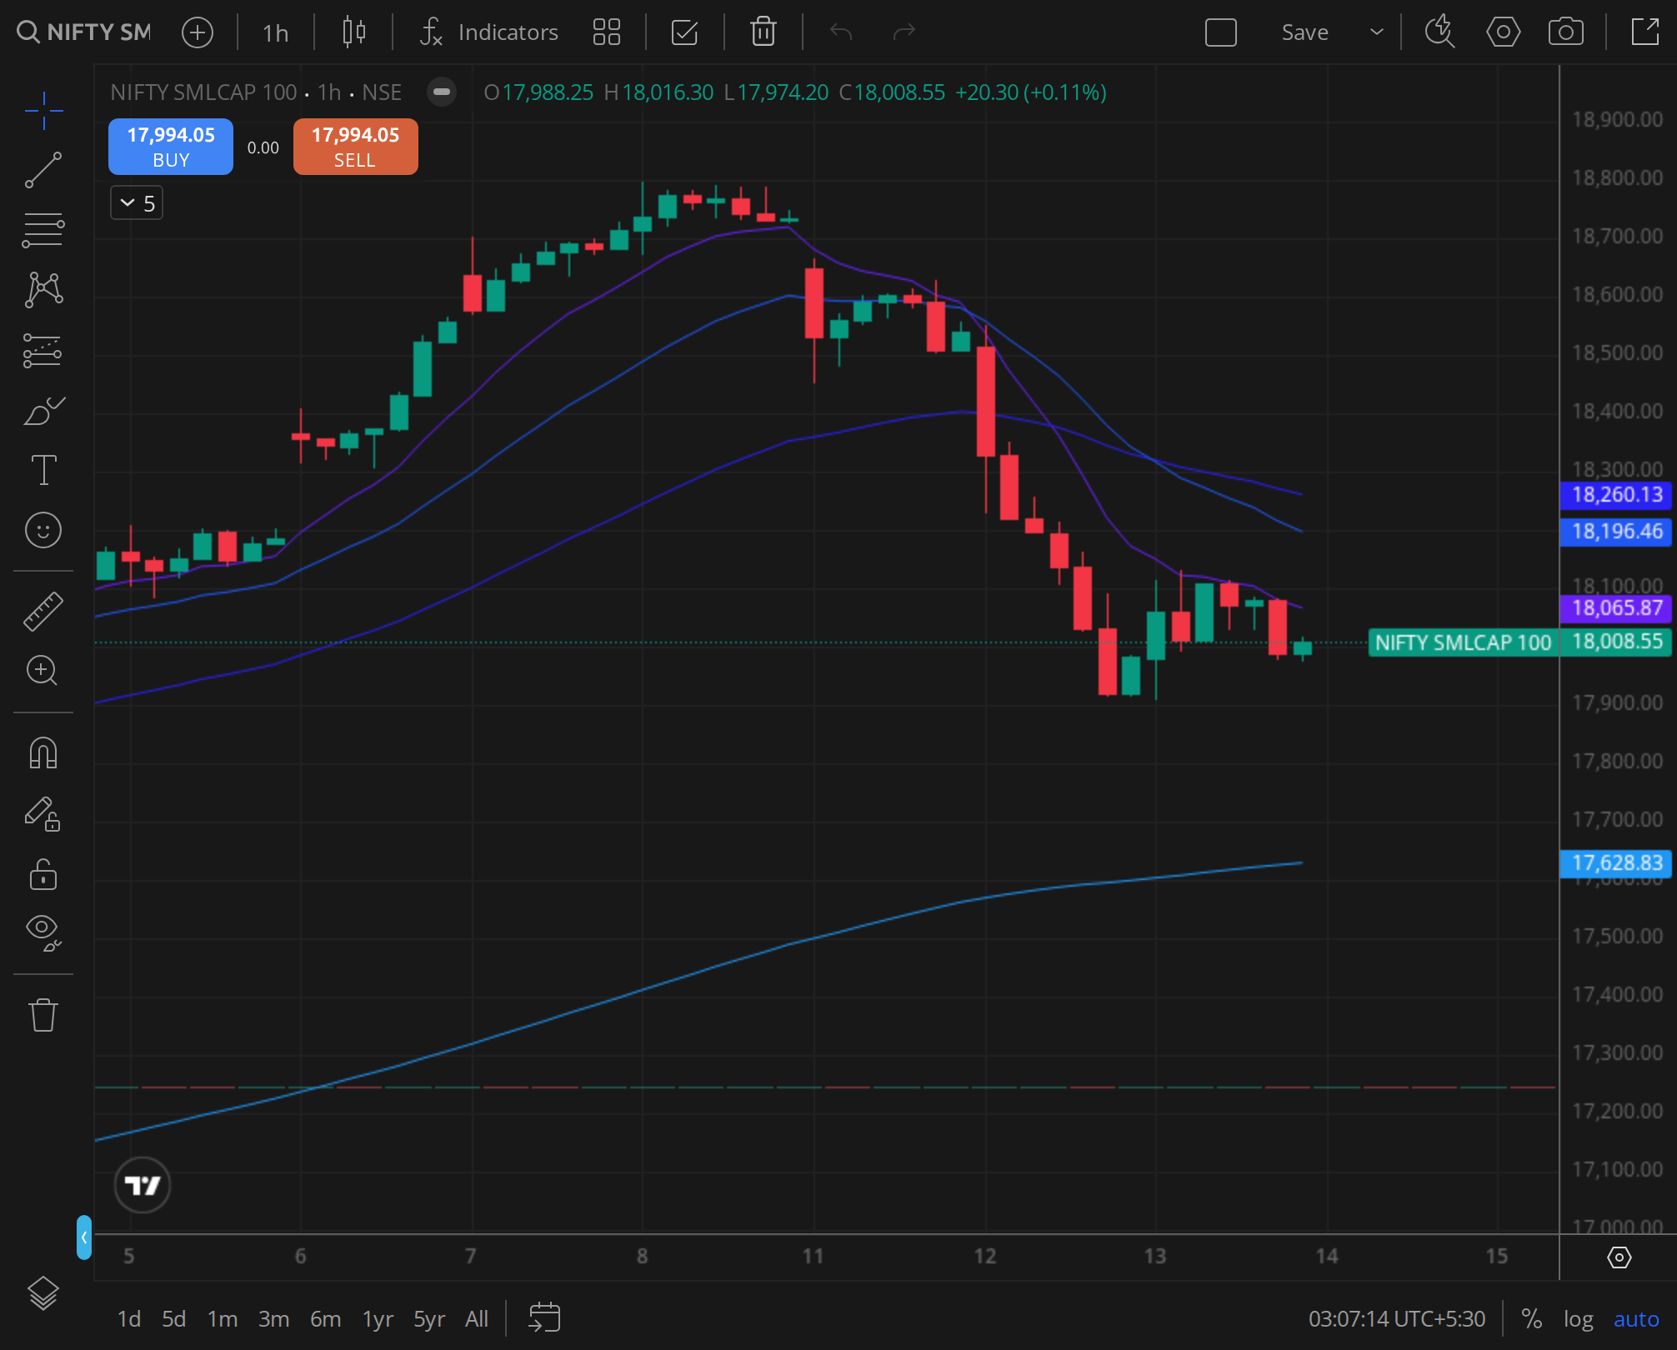Click the trash icon in top toolbar
The height and width of the screenshot is (1350, 1677).
click(763, 32)
